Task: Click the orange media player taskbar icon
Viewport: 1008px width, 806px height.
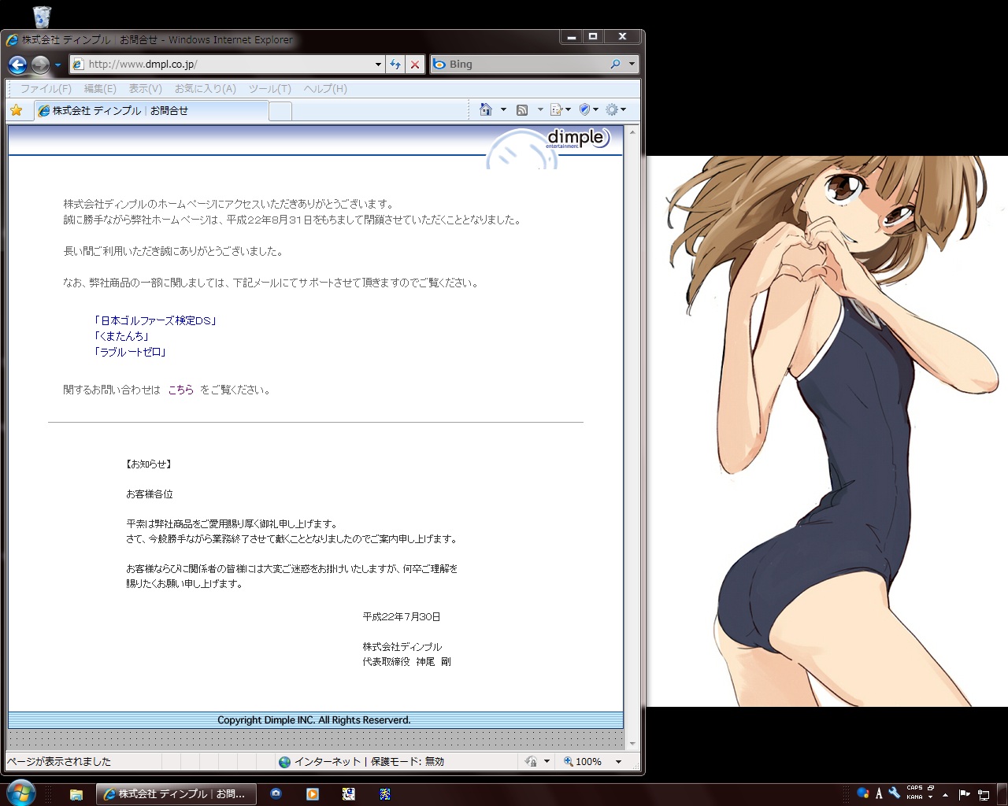Action: 312,794
